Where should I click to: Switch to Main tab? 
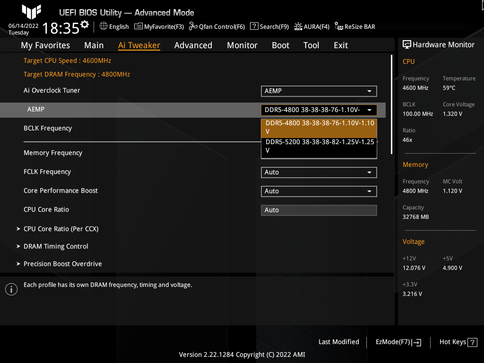coord(94,45)
